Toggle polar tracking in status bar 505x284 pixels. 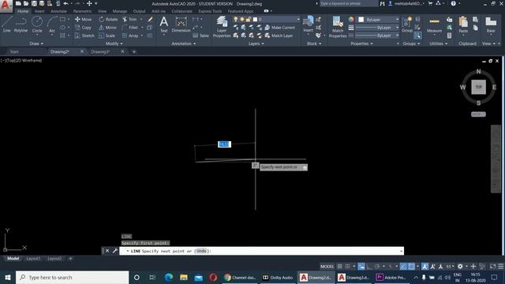click(x=377, y=267)
